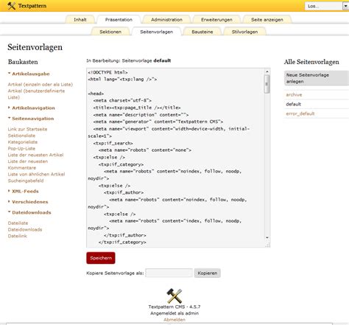Open the archive page template
This screenshot has width=349, height=325.
tap(294, 94)
